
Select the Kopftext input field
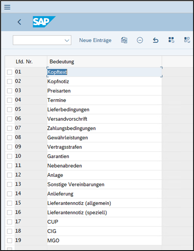[104, 72]
